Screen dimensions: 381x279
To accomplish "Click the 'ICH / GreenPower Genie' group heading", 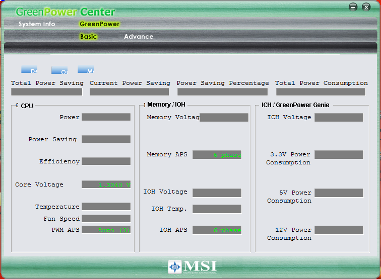I will click(x=295, y=105).
